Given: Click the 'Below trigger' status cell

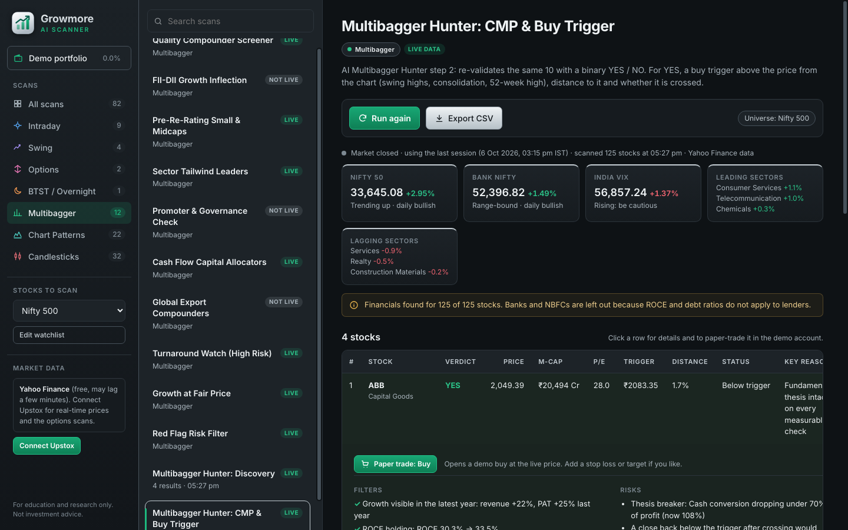Looking at the screenshot, I should (x=746, y=385).
